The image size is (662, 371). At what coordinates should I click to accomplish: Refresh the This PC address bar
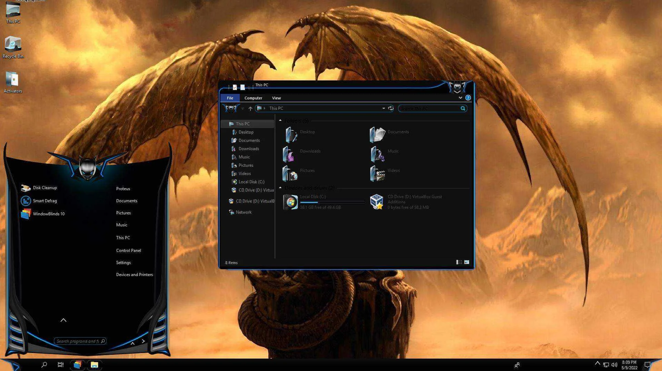tap(391, 108)
